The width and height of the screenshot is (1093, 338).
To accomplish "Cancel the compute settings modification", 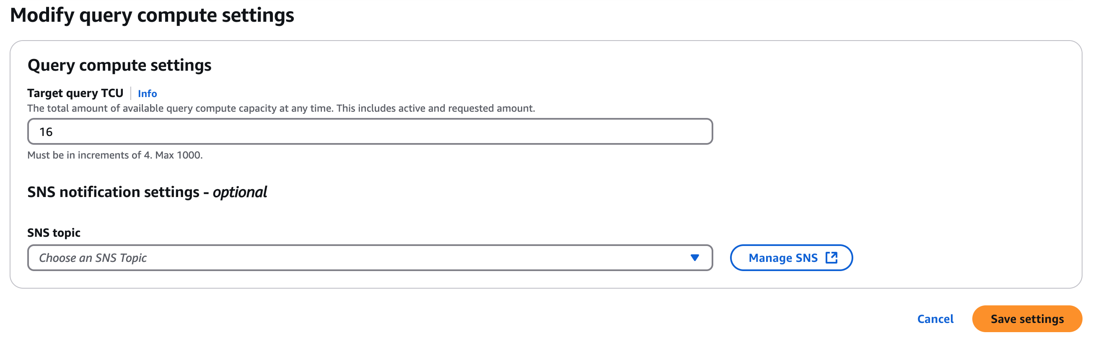I will 935,319.
